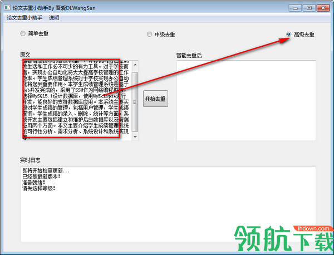The width and height of the screenshot is (334, 255).
Task: Select the 中级去重 radio button
Action: pyautogui.click(x=161, y=35)
